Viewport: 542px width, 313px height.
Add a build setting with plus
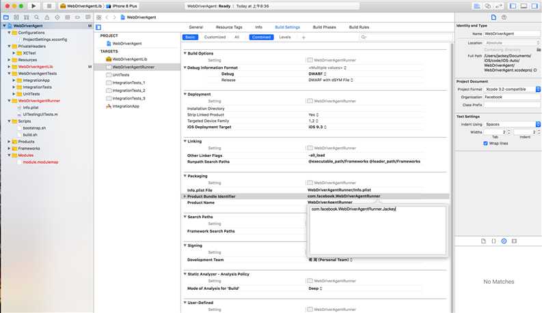[303, 38]
